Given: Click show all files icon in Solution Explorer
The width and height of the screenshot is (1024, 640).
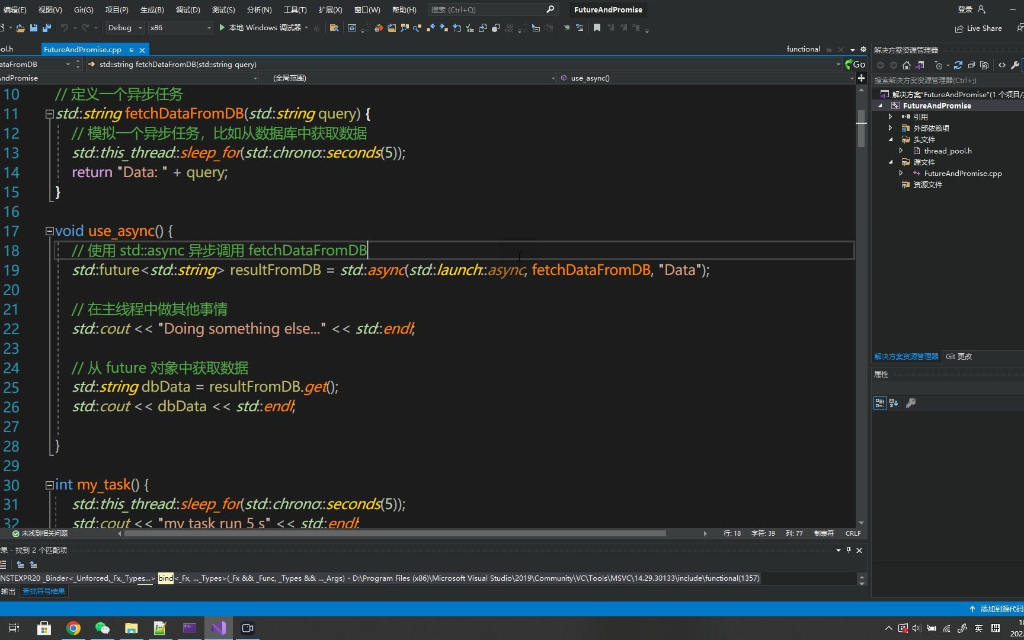Looking at the screenshot, I should (x=984, y=65).
